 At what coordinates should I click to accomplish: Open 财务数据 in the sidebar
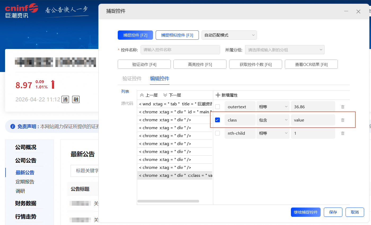26,204
